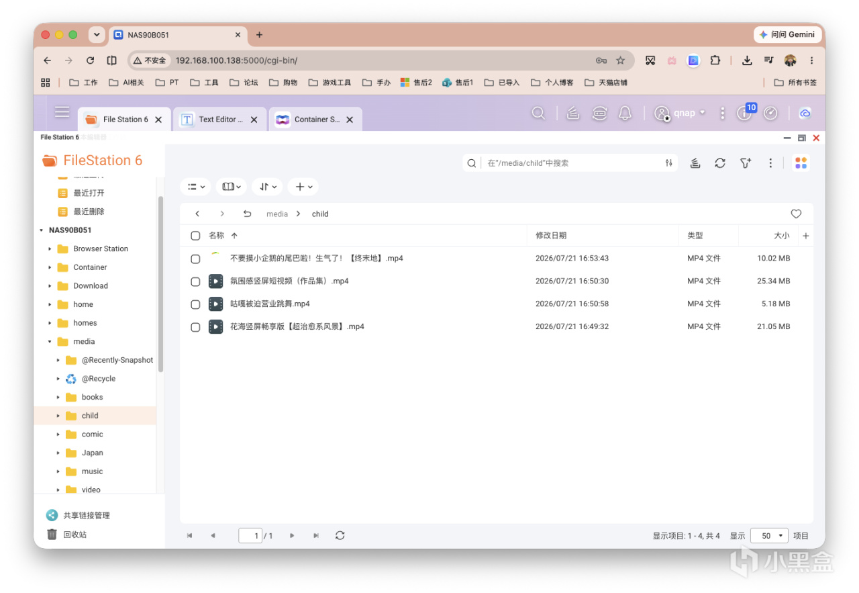859x593 pixels.
Task: Open the sort order dropdown
Action: [x=268, y=187]
